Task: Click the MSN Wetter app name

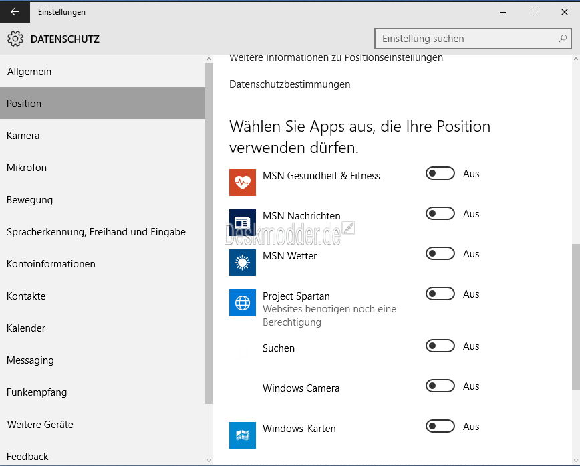Action: coord(289,256)
